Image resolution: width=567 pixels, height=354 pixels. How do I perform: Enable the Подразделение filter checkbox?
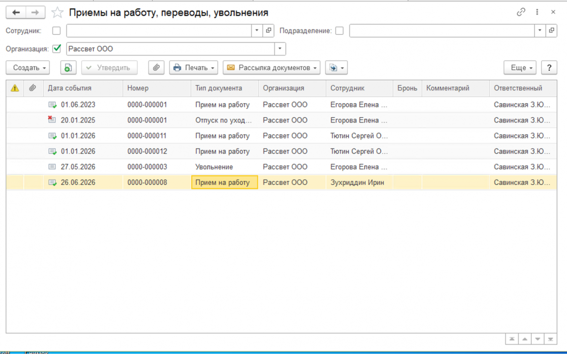(x=339, y=31)
